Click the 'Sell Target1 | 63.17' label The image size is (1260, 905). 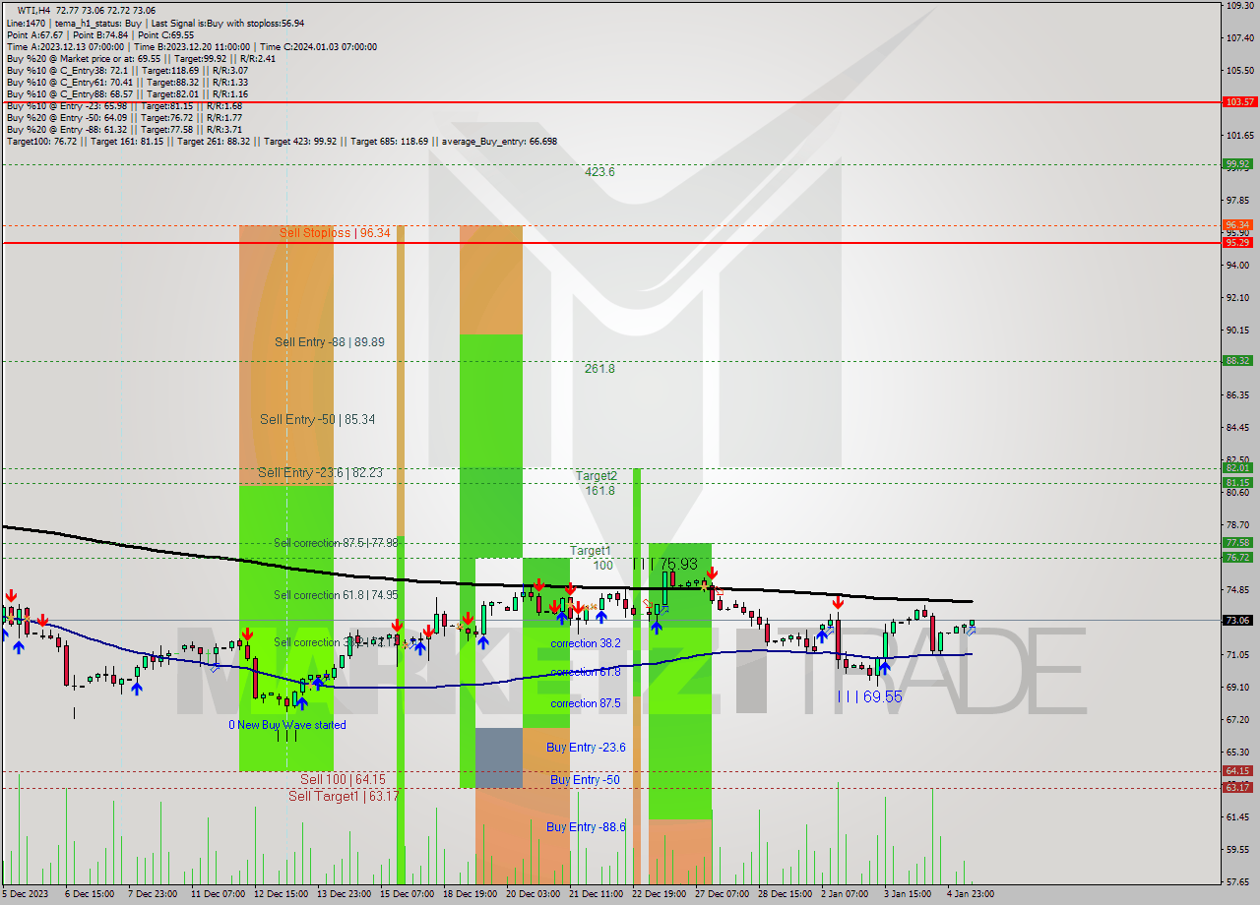344,796
